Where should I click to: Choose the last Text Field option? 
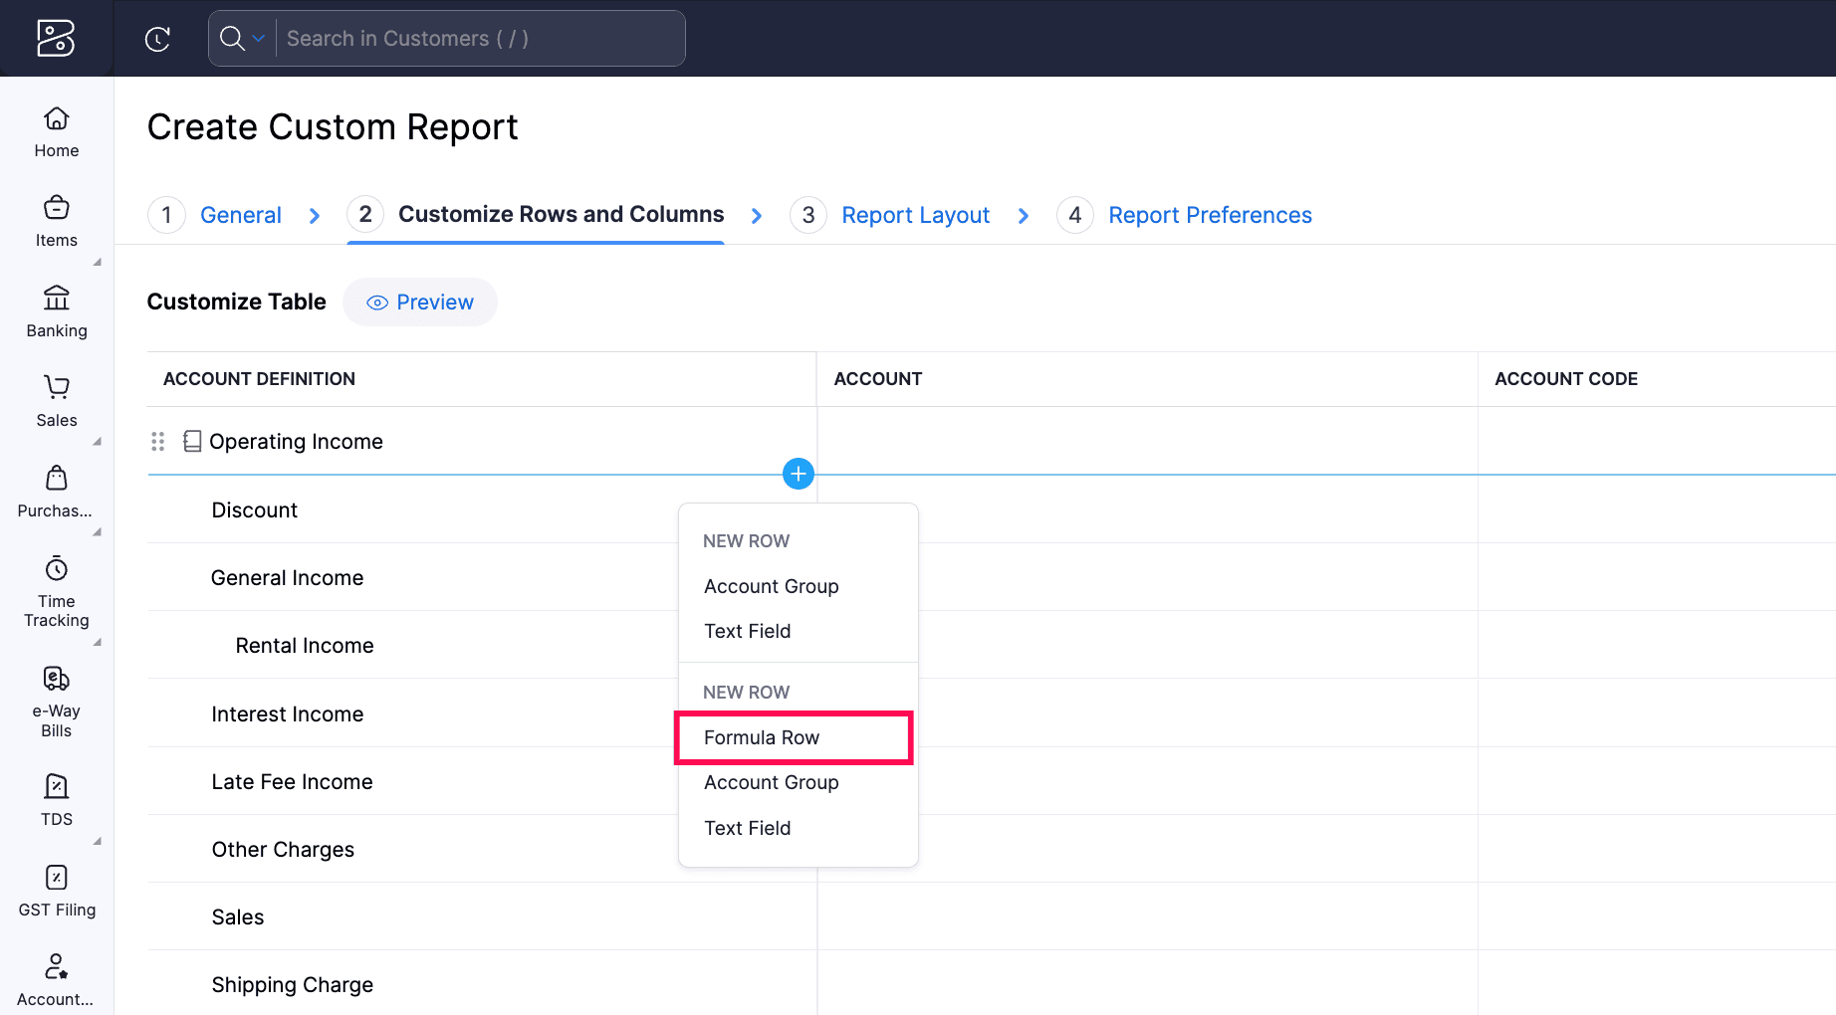pos(747,828)
